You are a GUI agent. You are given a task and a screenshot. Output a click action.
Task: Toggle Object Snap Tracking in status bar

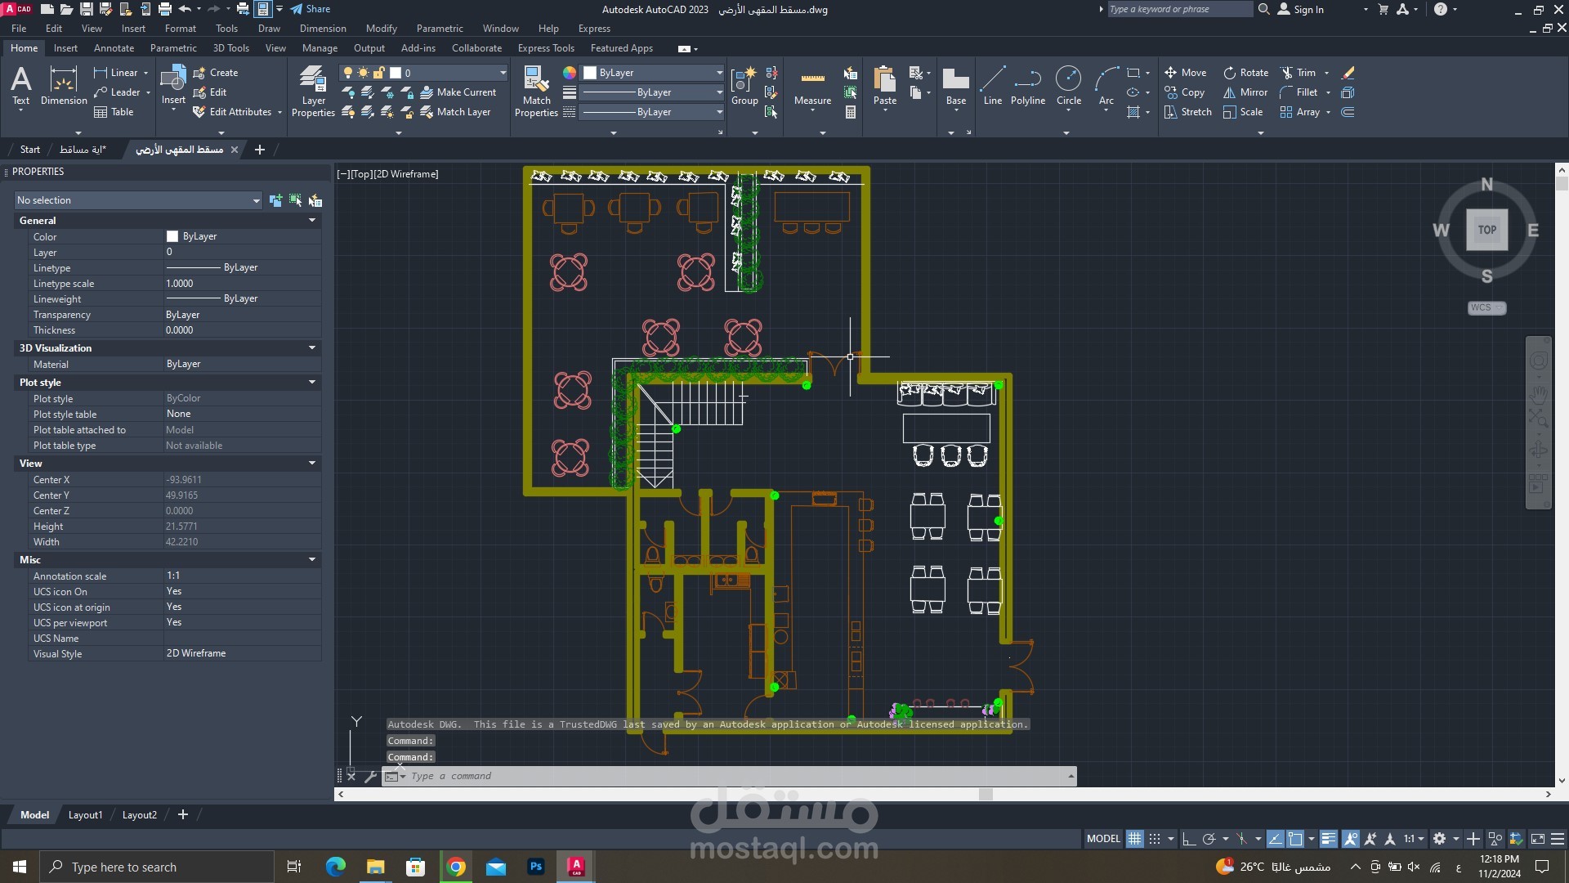point(1275,839)
